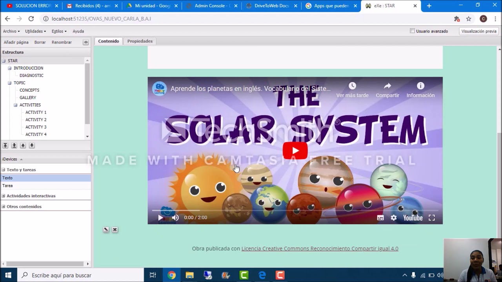Open the video Información icon
Image resolution: width=502 pixels, height=282 pixels.
[x=420, y=86]
